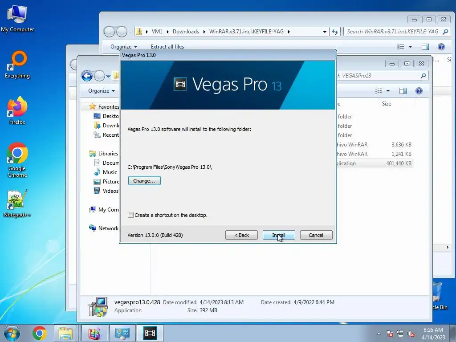Open Notepad++ desktop shortcut
Image resolution: width=456 pixels, height=342 pixels.
[17, 203]
